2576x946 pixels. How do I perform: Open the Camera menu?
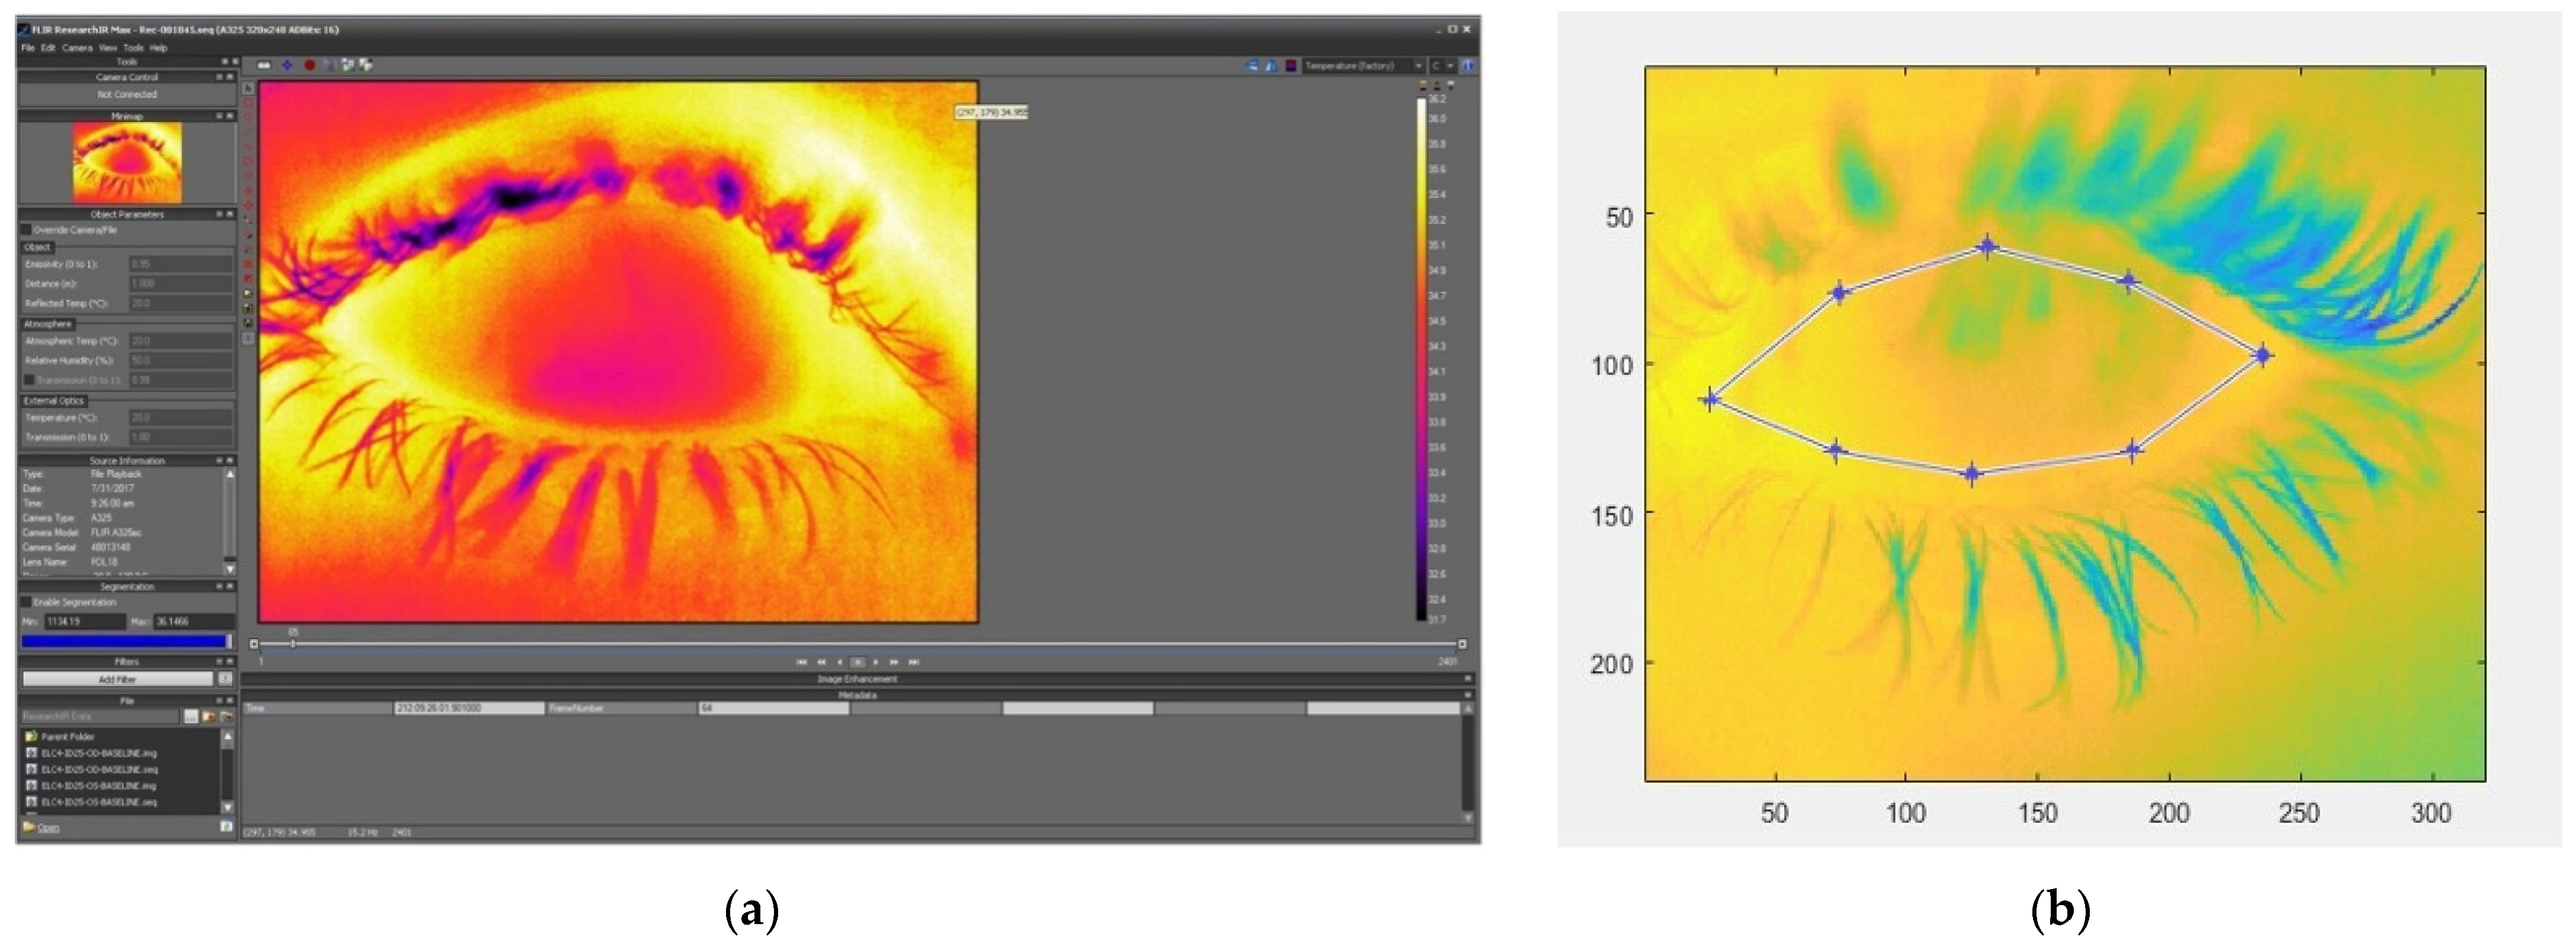pos(77,47)
